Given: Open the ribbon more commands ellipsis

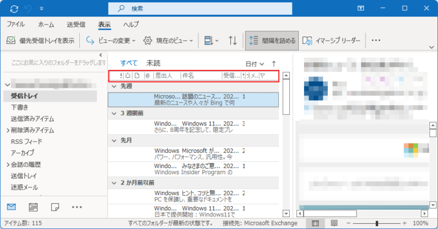Looking at the screenshot, I should 376,41.
